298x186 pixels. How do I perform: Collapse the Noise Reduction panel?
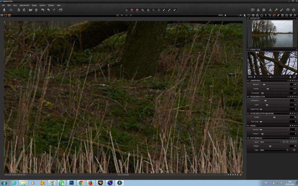(248, 97)
